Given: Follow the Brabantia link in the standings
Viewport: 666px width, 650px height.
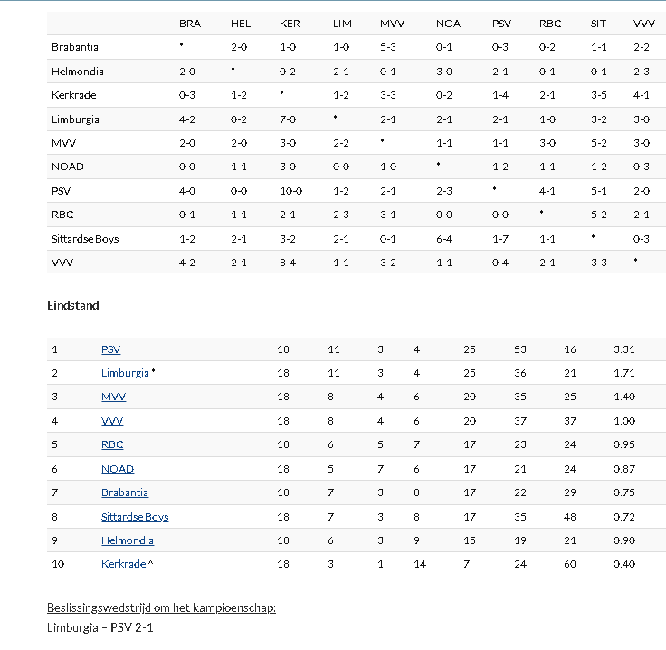Looking at the screenshot, I should coord(125,492).
